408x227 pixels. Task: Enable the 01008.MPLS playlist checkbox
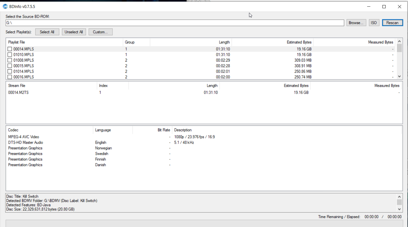[10, 60]
